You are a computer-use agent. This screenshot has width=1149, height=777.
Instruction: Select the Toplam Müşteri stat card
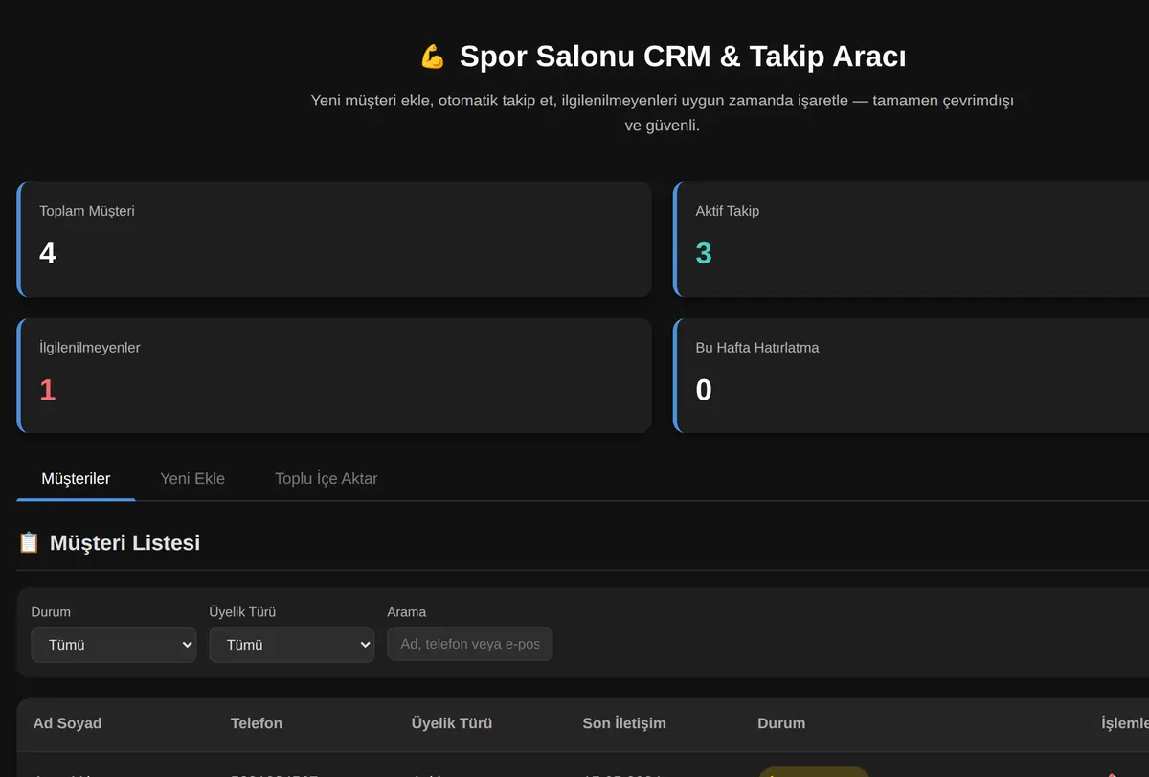pos(334,240)
